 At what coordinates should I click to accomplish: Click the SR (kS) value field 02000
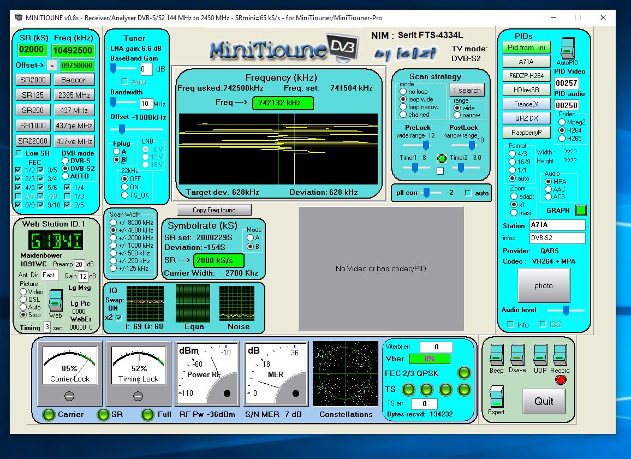coord(32,50)
